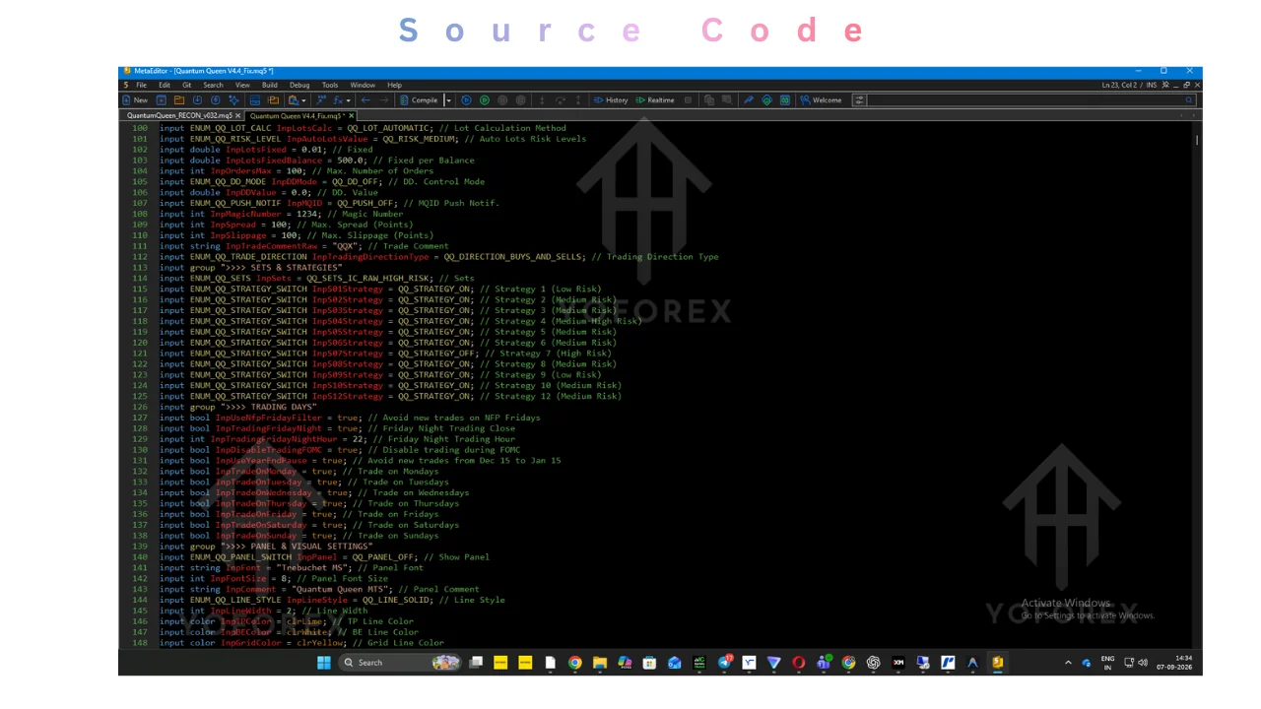Close the QuantumQueen_RECON_v032.mq5 tab
This screenshot has height=709, width=1261.
[x=239, y=115]
